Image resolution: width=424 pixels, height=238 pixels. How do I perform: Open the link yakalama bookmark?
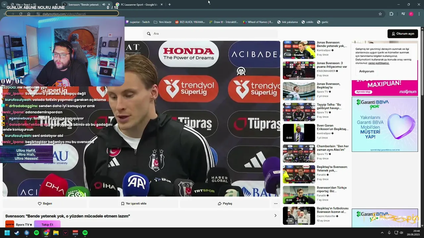288,22
